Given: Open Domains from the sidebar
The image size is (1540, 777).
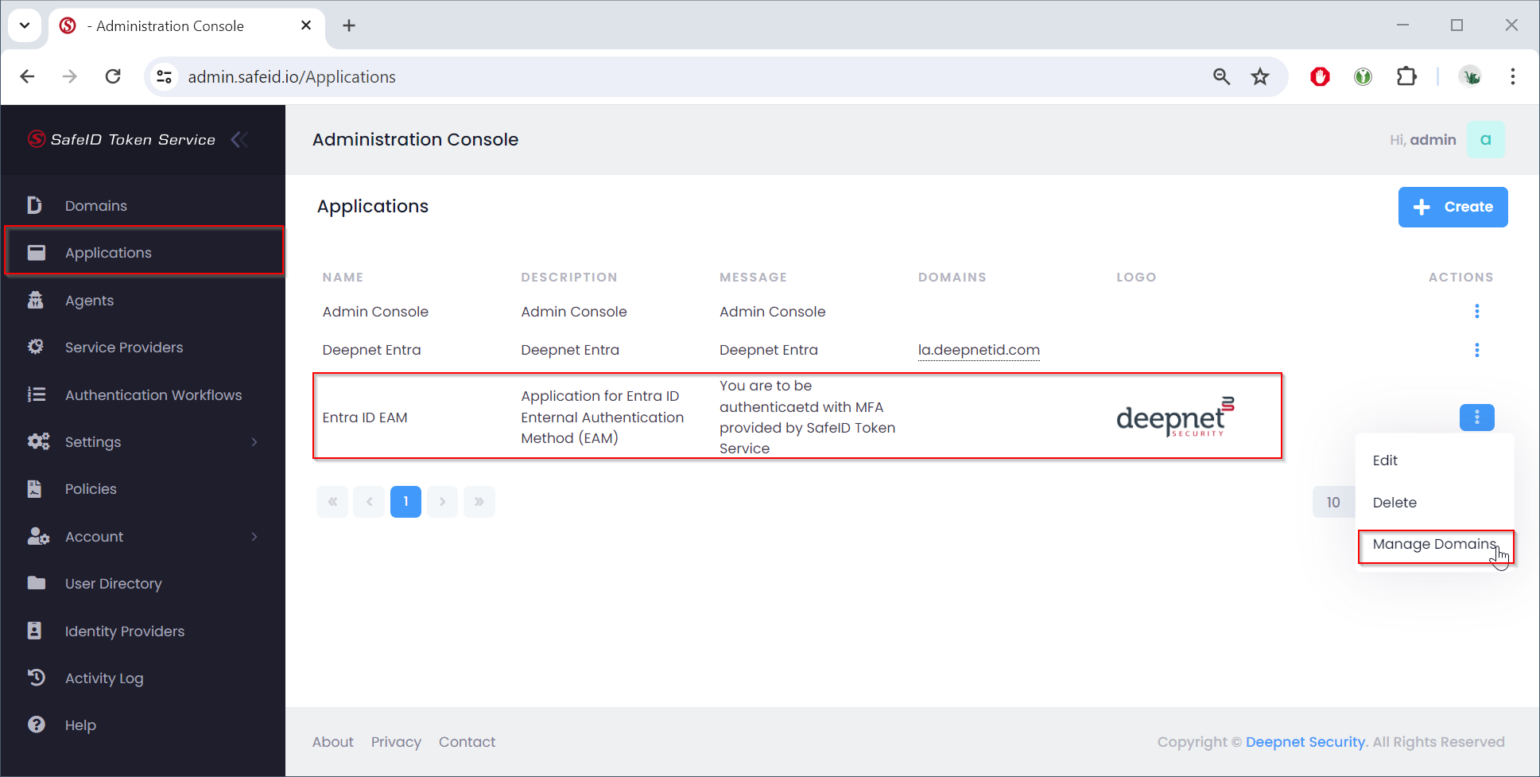Looking at the screenshot, I should click(x=95, y=206).
